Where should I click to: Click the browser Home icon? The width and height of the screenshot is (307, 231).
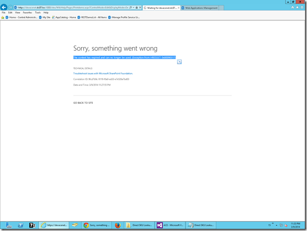tap(292, 7)
